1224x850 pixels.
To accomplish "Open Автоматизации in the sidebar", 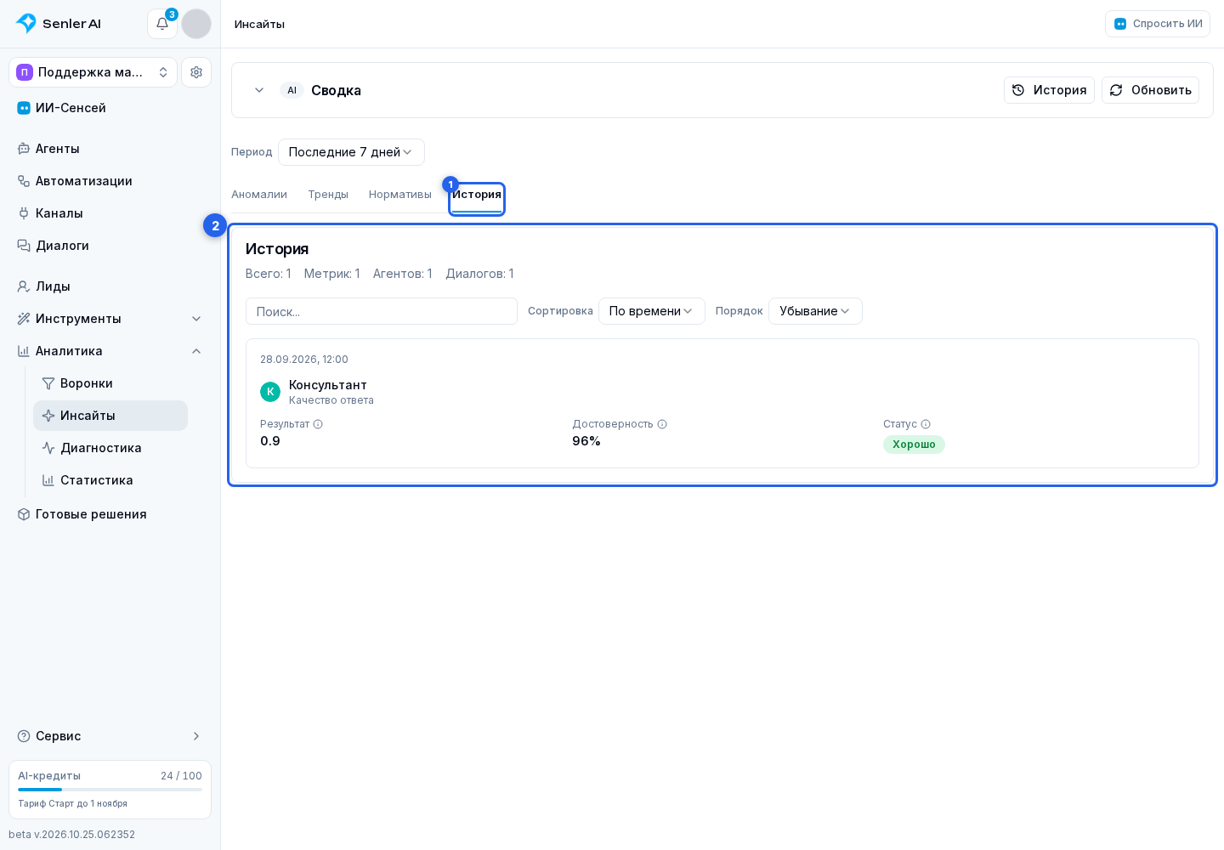I will tap(110, 181).
